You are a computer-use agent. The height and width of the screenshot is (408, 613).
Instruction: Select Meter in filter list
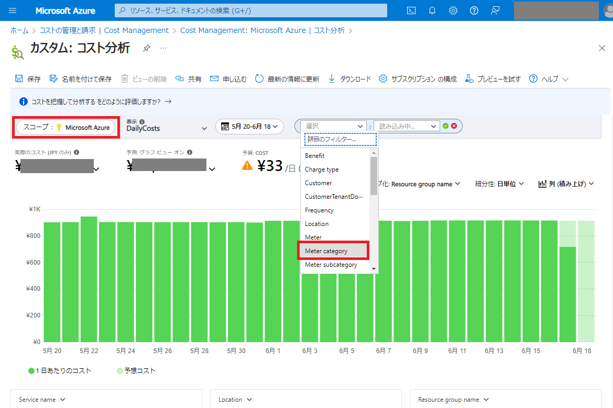click(335, 237)
